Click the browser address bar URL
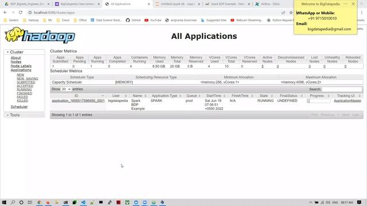This screenshot has width=367, height=206. coord(54,13)
